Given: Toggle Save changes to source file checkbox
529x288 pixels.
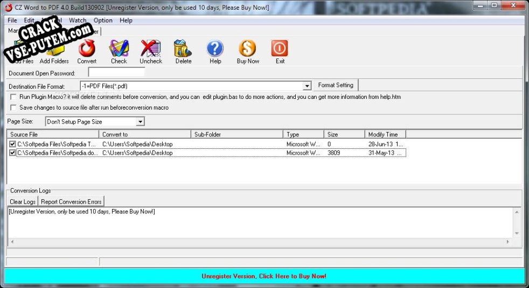Looking at the screenshot, I should coord(13,107).
